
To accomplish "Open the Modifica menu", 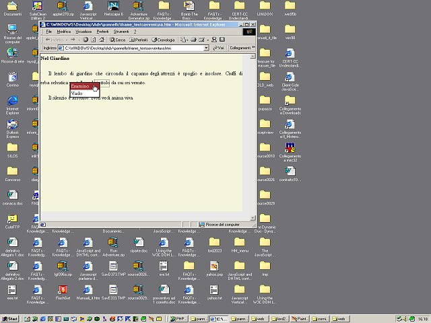I will click(64, 32).
